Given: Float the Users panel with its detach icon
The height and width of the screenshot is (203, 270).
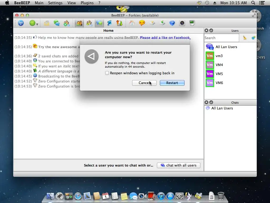Looking at the screenshot, I should (x=211, y=31).
